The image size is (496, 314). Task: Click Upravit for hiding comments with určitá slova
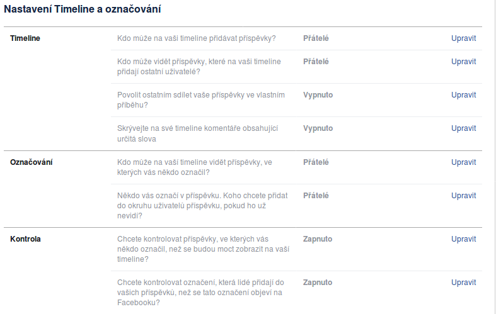463,128
